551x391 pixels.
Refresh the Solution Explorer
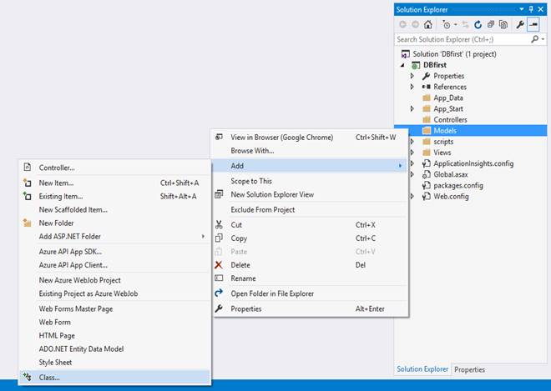tap(478, 24)
